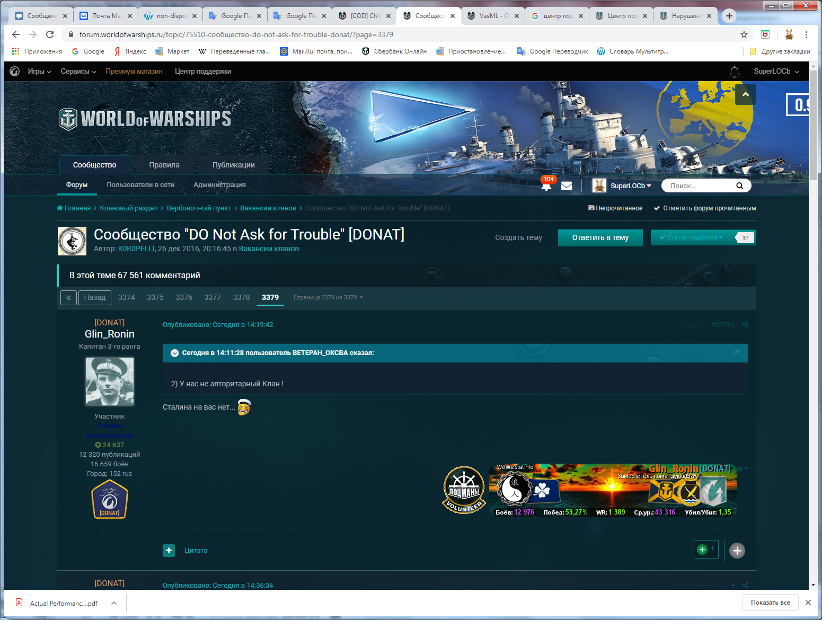Image resolution: width=822 pixels, height=620 pixels.
Task: Select the Администрация sub-tab
Action: click(x=219, y=185)
